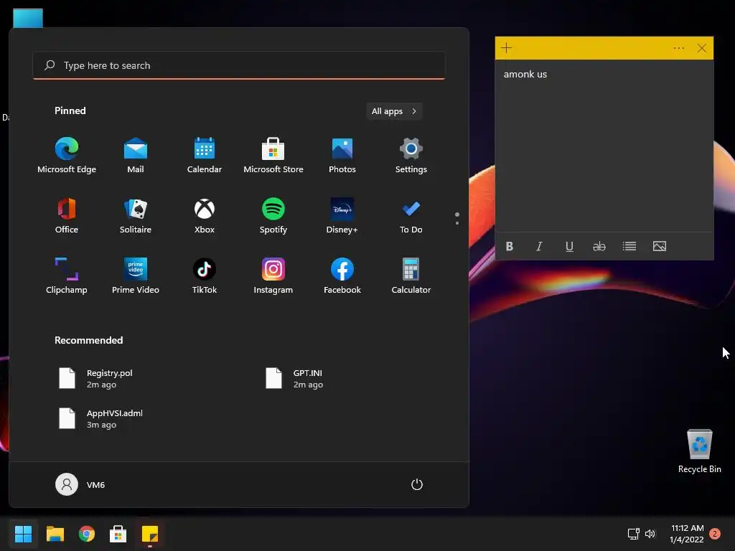Image resolution: width=735 pixels, height=551 pixels.
Task: Open the power options button
Action: (417, 484)
